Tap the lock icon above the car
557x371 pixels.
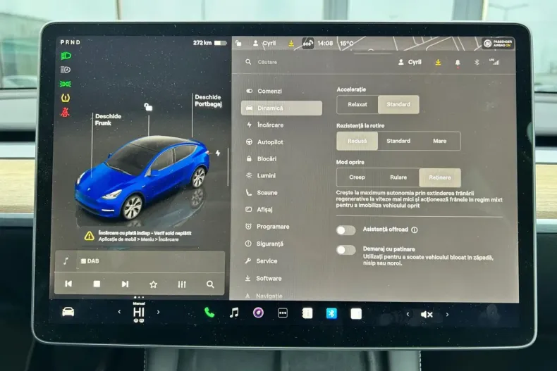[x=148, y=107]
